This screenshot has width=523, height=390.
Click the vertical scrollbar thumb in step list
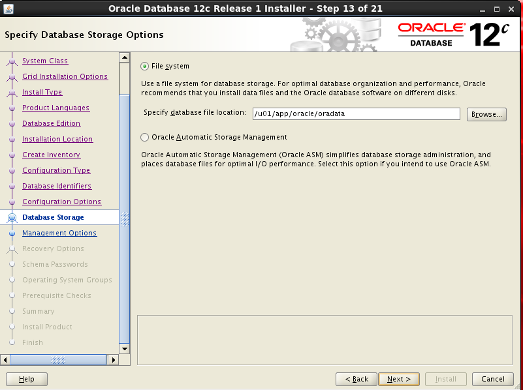click(125, 219)
